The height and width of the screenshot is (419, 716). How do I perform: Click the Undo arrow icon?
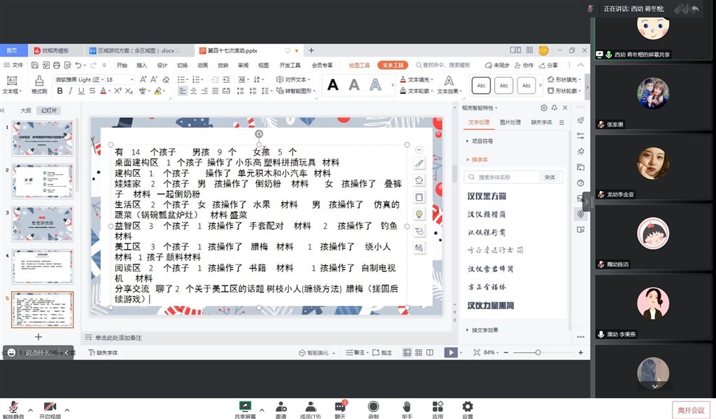[x=78, y=65]
